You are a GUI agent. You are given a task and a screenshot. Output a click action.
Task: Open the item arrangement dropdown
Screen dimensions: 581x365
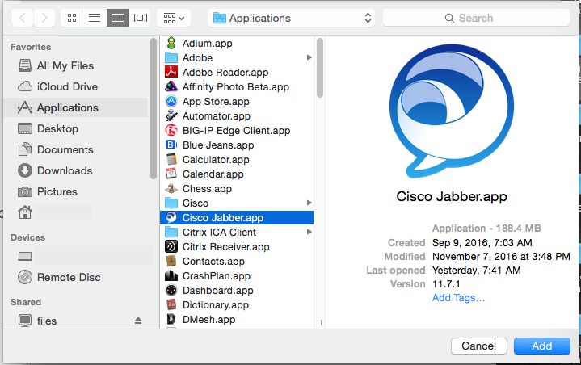174,18
